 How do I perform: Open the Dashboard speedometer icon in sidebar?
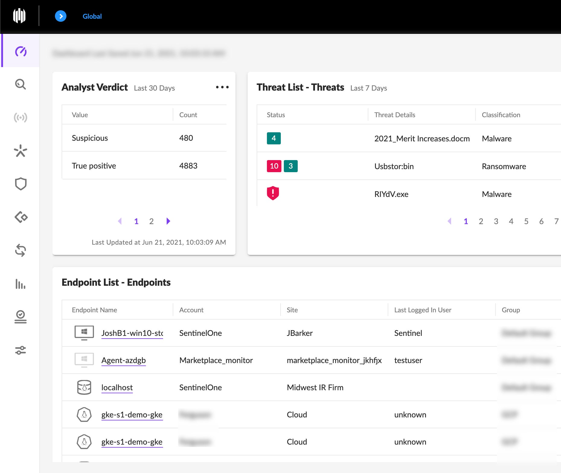pyautogui.click(x=21, y=51)
